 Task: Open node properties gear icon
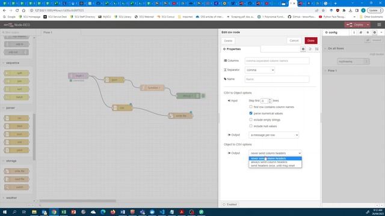click(x=303, y=49)
